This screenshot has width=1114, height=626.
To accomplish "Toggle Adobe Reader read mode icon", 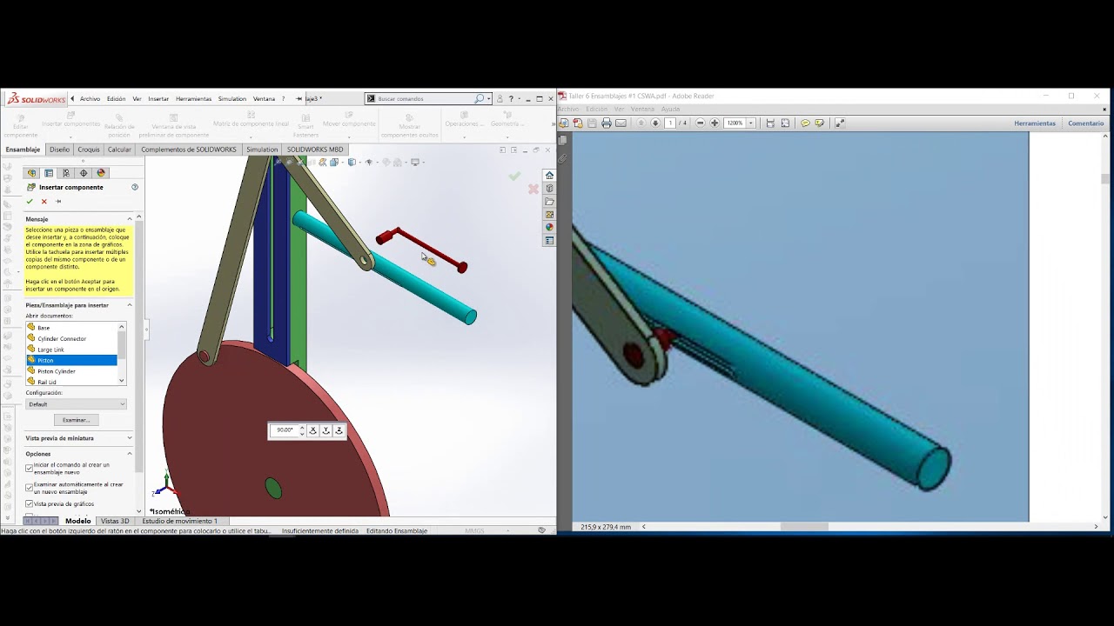I will (x=840, y=123).
